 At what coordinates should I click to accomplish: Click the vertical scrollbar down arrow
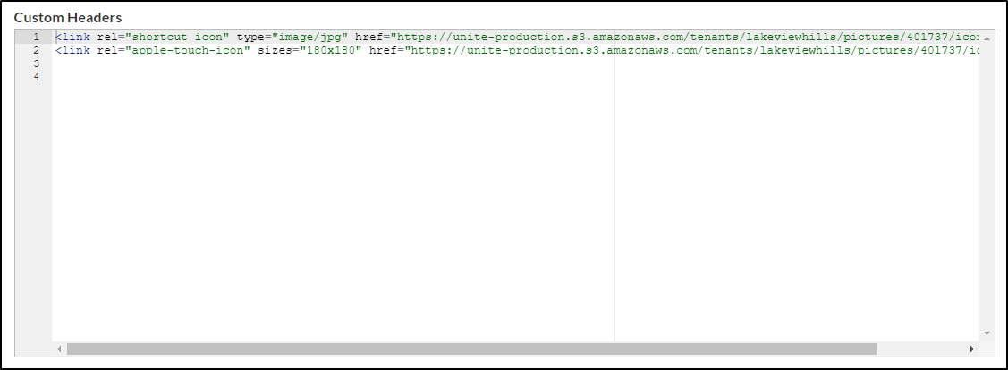[987, 333]
